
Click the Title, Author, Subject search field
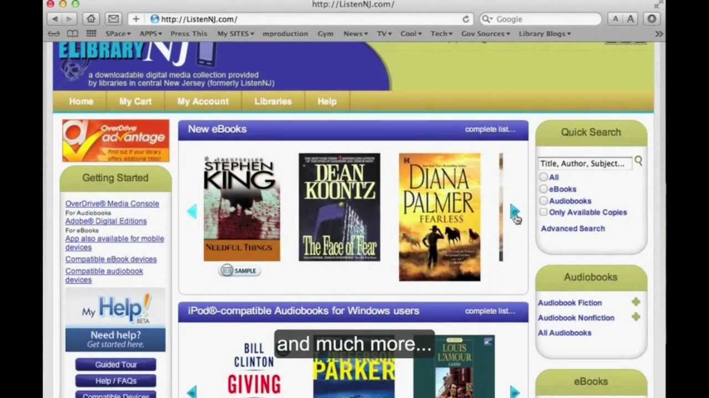[585, 163]
